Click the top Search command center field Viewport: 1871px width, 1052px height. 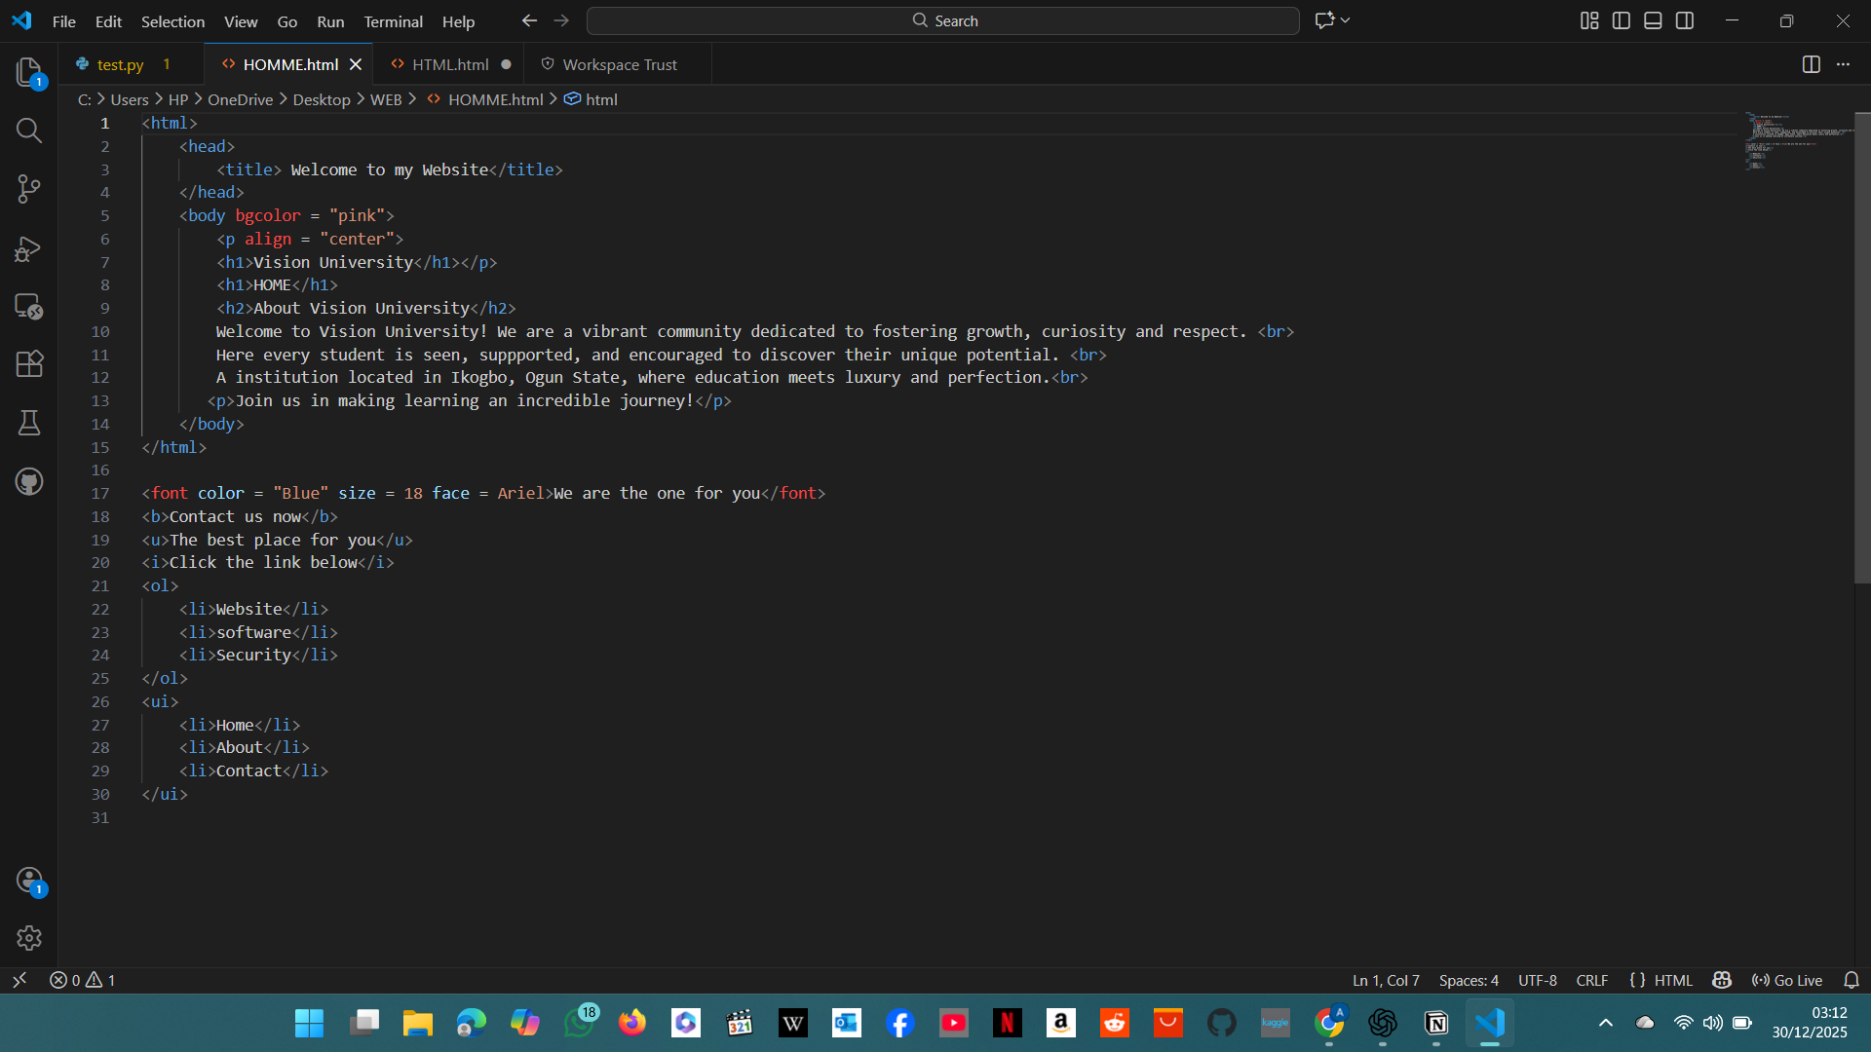(943, 20)
